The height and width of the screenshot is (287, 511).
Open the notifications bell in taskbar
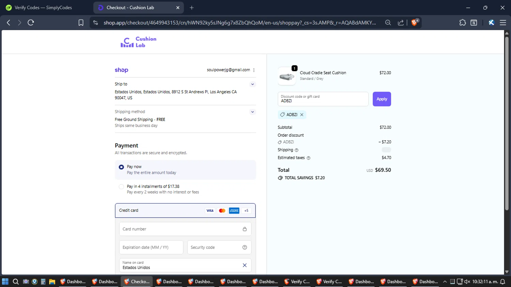[x=502, y=282]
